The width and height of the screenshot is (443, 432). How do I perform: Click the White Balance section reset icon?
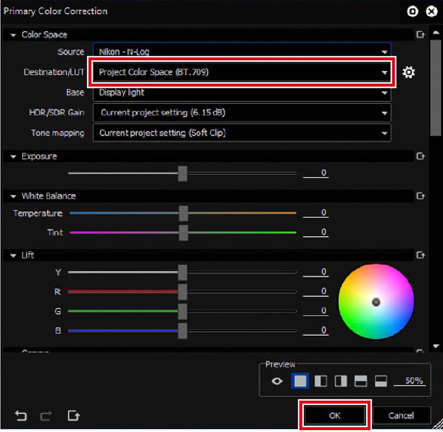[420, 196]
